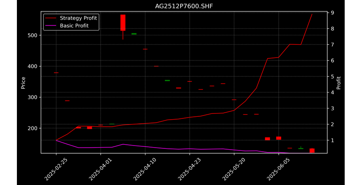Click the 2025-04-01 date label
Image resolution: width=362 pixels, height=185 pixels.
(x=100, y=169)
